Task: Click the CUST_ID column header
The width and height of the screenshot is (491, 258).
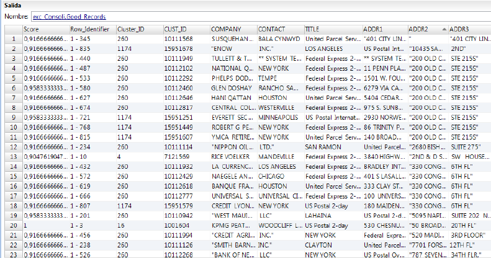Action: 187,29
